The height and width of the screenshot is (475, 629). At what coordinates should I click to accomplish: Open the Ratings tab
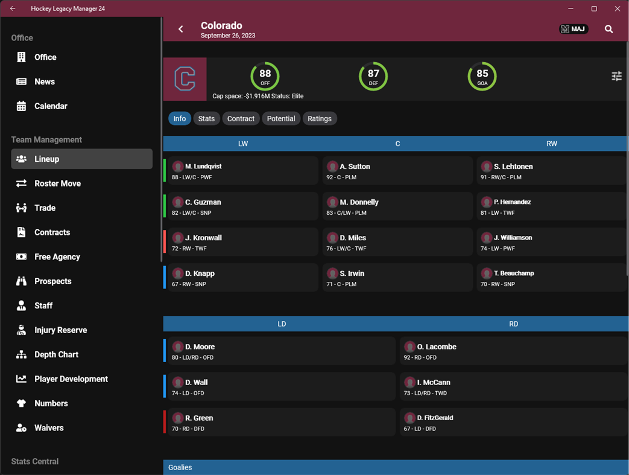(320, 118)
